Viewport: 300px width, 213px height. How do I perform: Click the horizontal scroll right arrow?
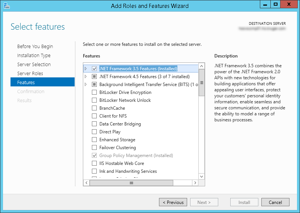(x=195, y=183)
